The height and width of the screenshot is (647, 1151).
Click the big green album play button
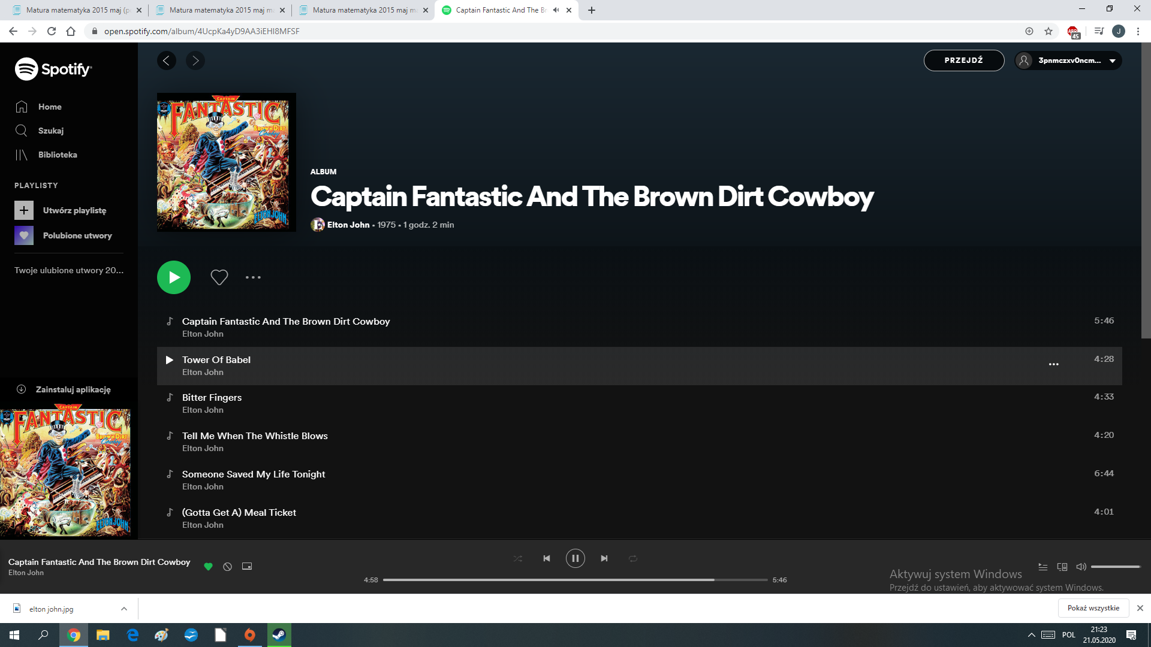tap(174, 277)
